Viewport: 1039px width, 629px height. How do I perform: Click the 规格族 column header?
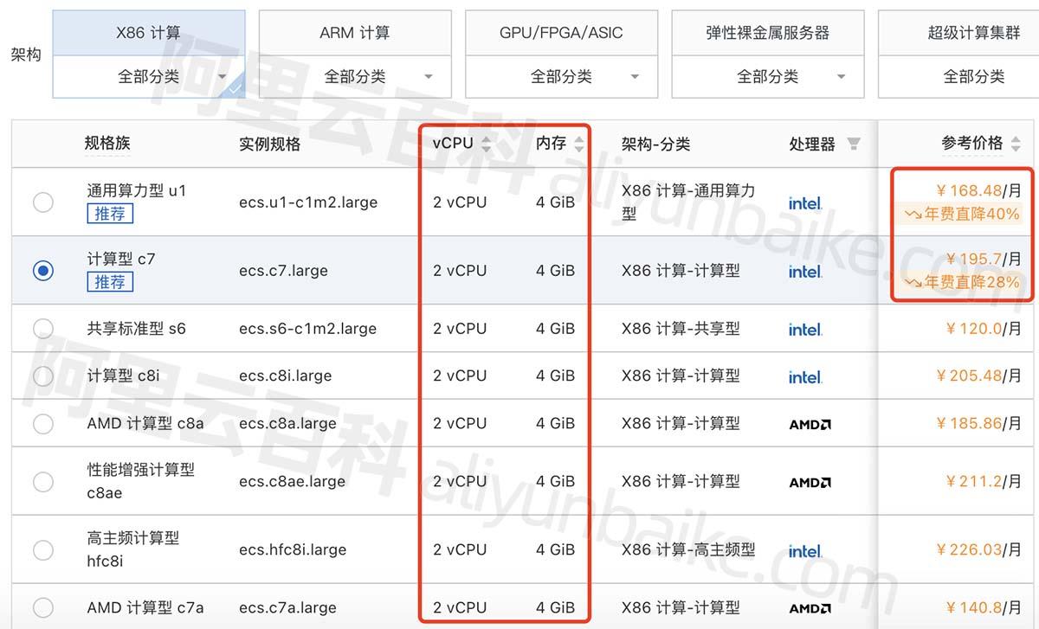coord(107,144)
